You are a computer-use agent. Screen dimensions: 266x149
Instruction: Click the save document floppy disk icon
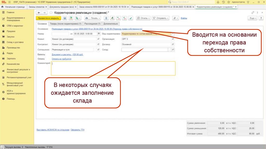[64, 18]
